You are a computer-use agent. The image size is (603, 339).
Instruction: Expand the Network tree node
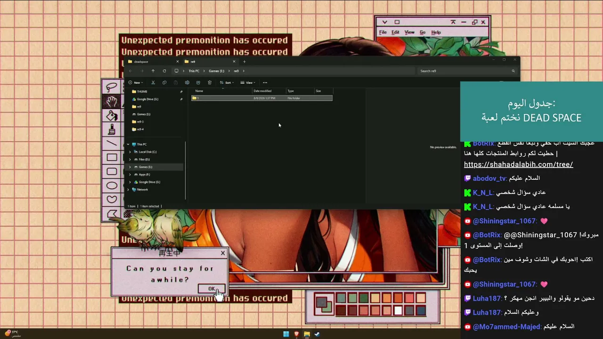(x=128, y=190)
